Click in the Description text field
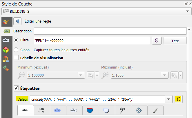The height and width of the screenshot is (118, 192). 110,31
